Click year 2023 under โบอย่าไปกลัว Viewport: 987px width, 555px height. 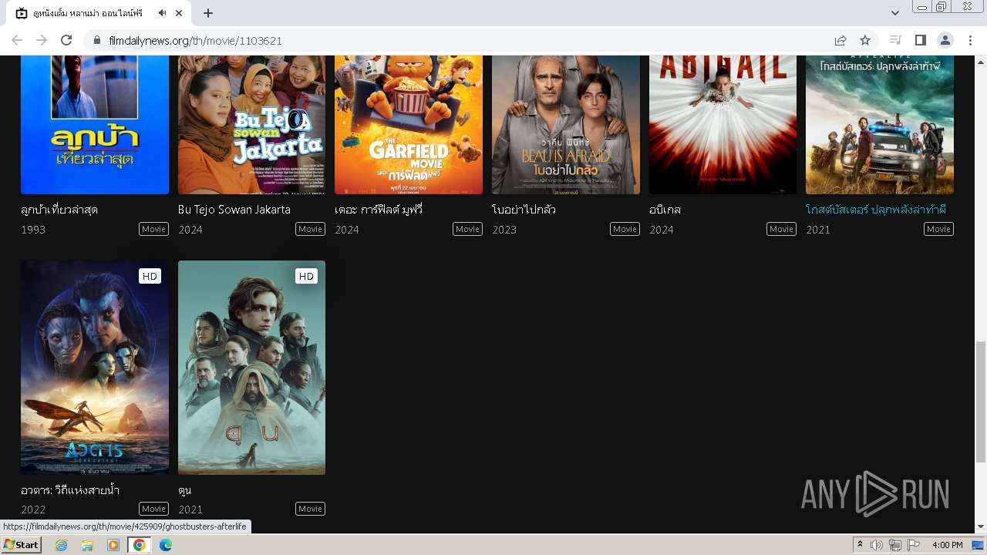coord(504,230)
